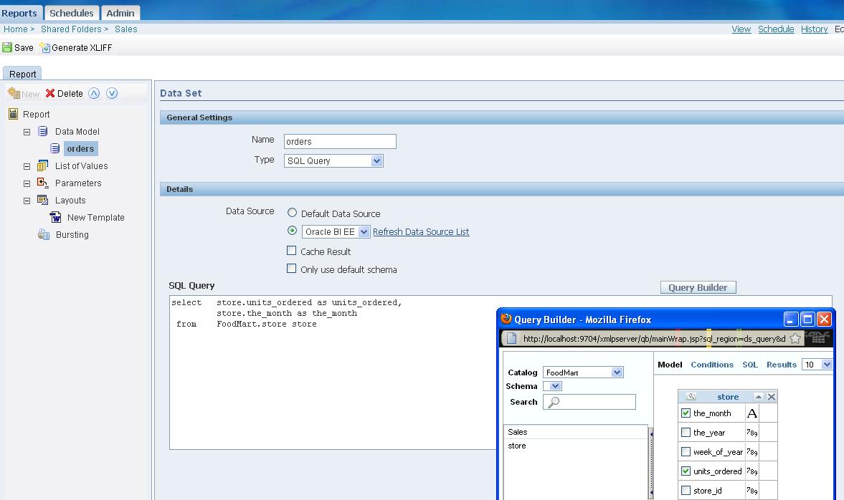844x500 pixels.
Task: Select the Default Data Source radio button
Action: coord(293,213)
